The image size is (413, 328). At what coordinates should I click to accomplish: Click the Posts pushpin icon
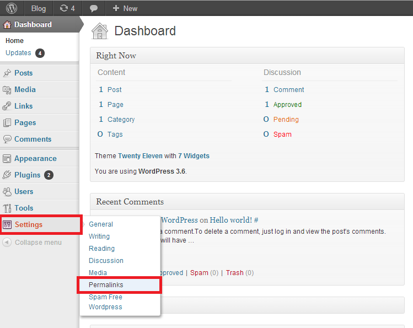point(7,73)
